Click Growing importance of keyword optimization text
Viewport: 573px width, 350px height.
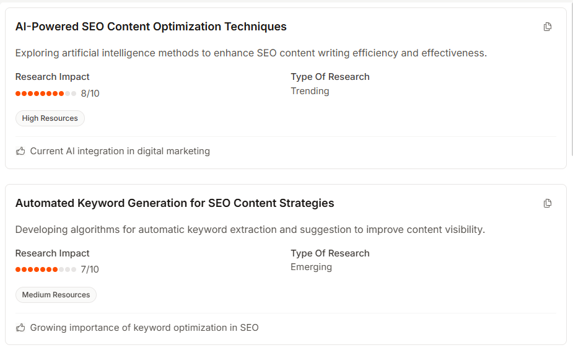pyautogui.click(x=144, y=328)
